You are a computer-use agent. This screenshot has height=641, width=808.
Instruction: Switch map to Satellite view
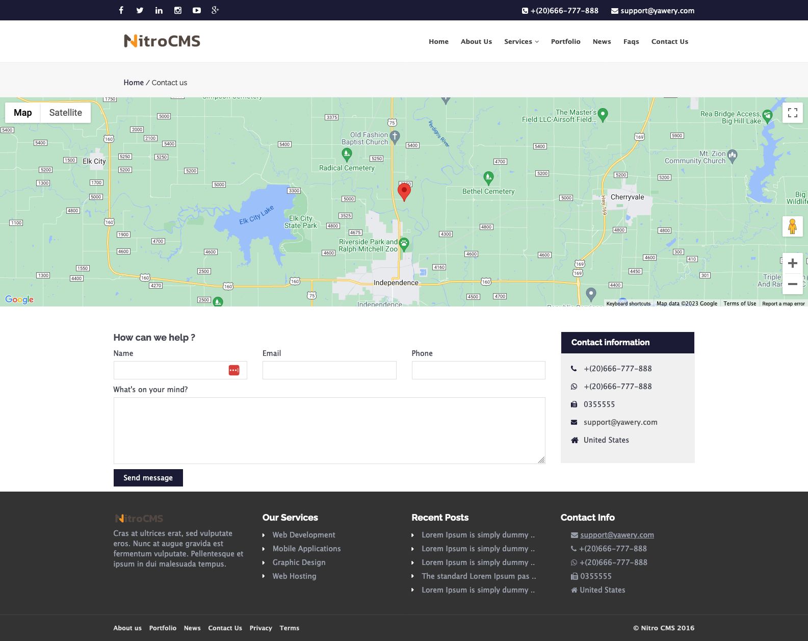[66, 113]
